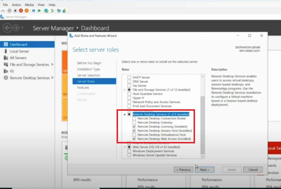Open Local Server in the sidebar
The width and height of the screenshot is (281, 189).
pos(19,51)
